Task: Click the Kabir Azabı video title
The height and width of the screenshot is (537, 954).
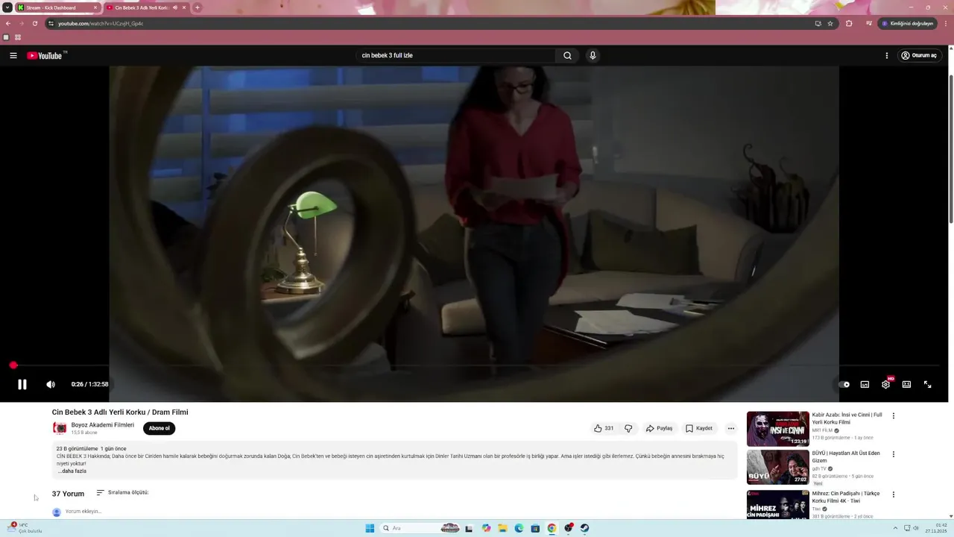Action: [x=847, y=418]
